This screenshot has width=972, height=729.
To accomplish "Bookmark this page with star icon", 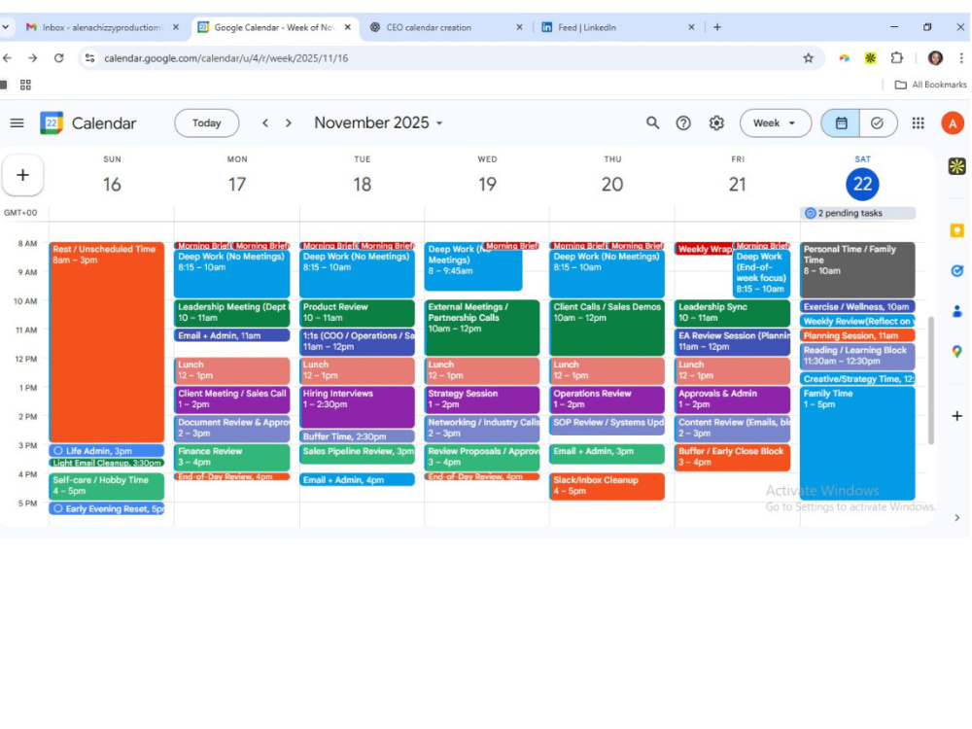I will pos(808,58).
